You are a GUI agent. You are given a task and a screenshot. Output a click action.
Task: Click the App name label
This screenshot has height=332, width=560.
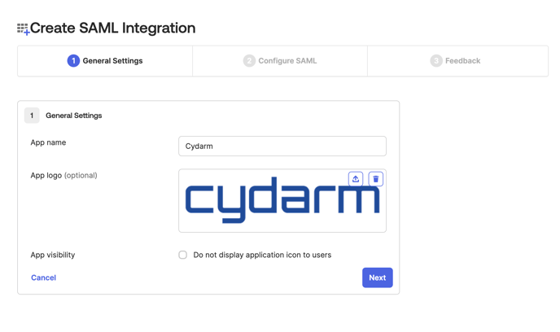48,142
